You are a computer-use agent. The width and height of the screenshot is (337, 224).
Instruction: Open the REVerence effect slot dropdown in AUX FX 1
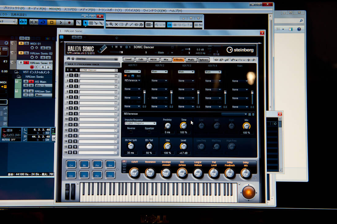132,80
